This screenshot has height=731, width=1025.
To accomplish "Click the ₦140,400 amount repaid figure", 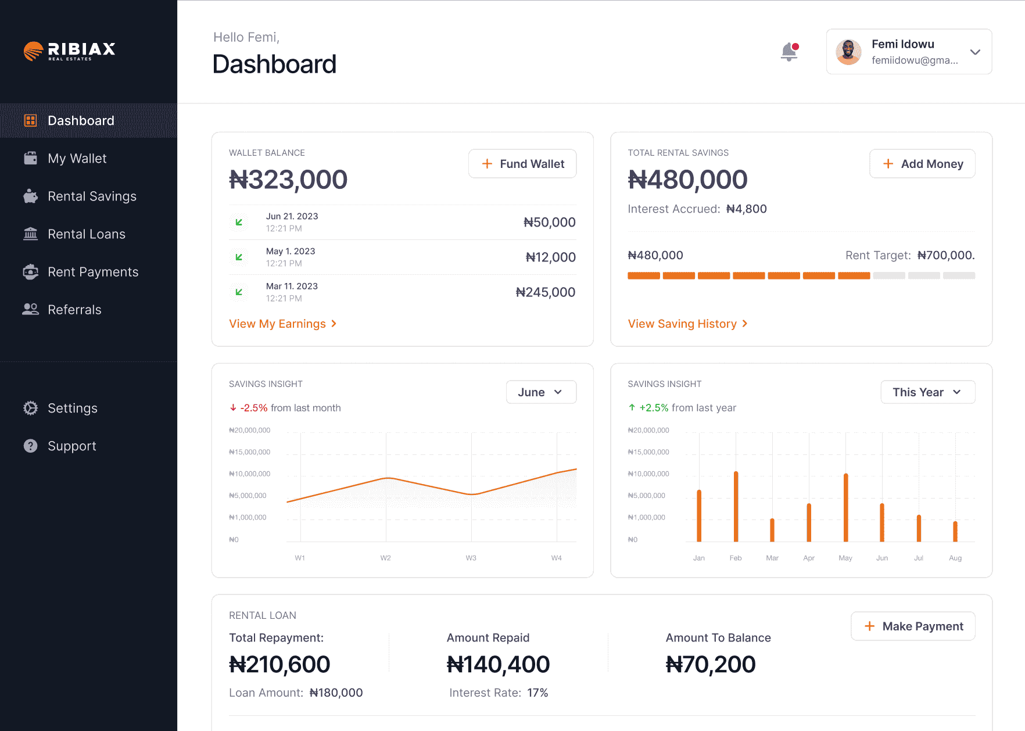I will tap(498, 664).
